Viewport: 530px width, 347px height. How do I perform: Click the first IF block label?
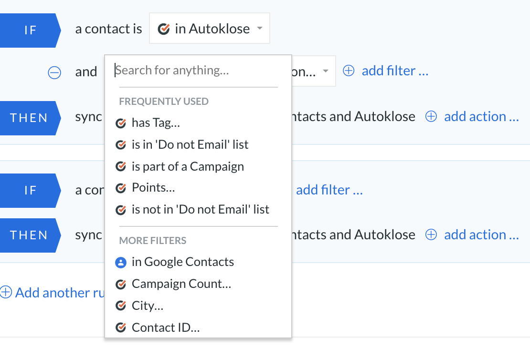[x=30, y=31]
